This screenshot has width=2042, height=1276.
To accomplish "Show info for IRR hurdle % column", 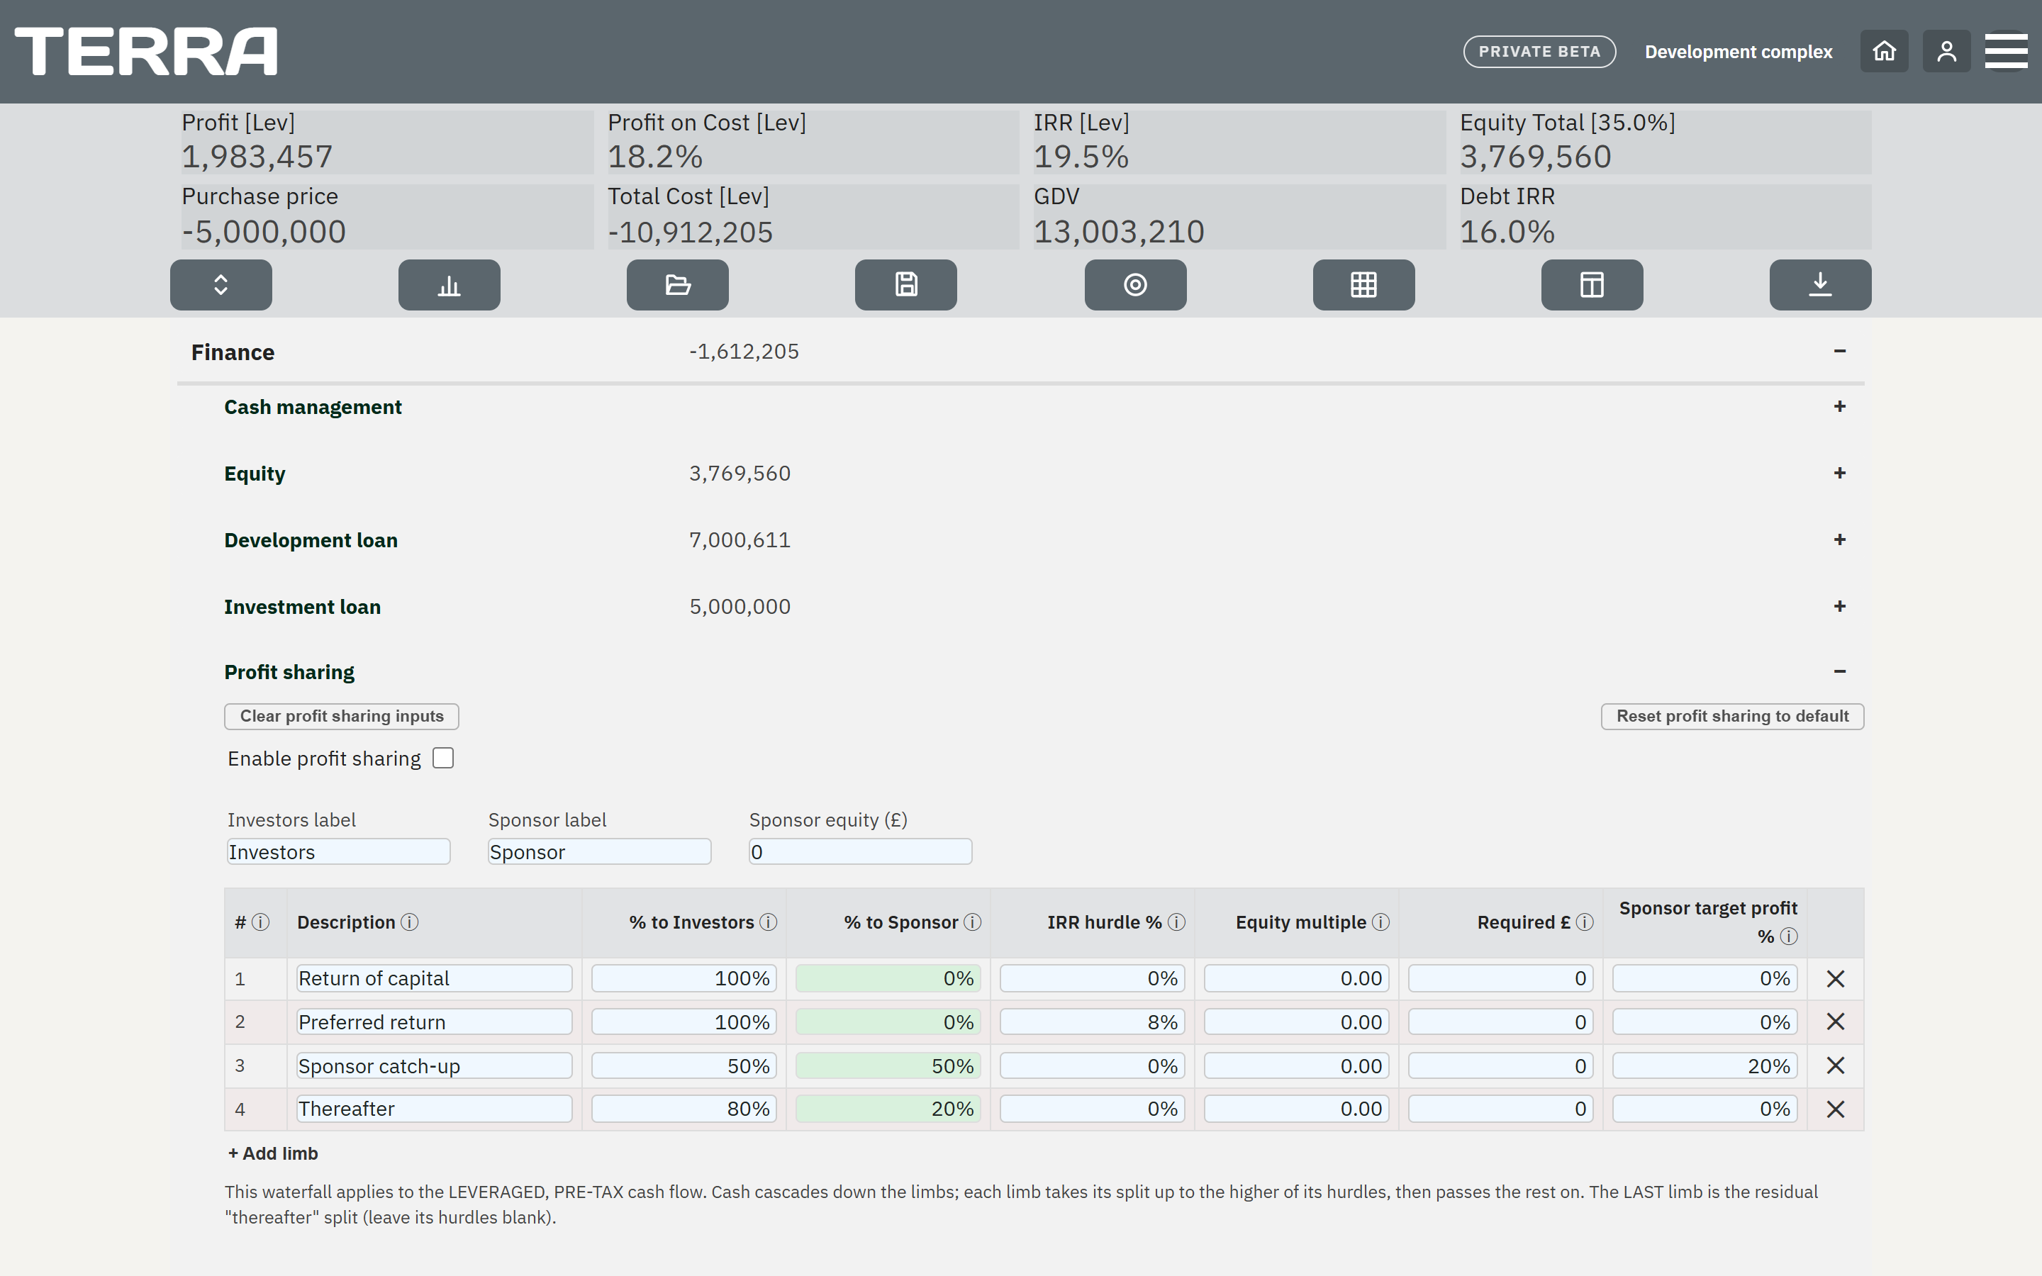I will pyautogui.click(x=1176, y=922).
